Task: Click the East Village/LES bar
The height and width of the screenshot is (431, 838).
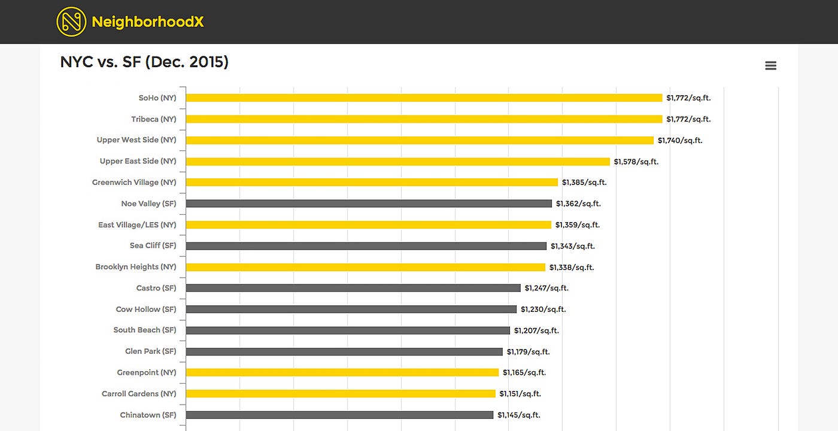Action: [x=368, y=225]
